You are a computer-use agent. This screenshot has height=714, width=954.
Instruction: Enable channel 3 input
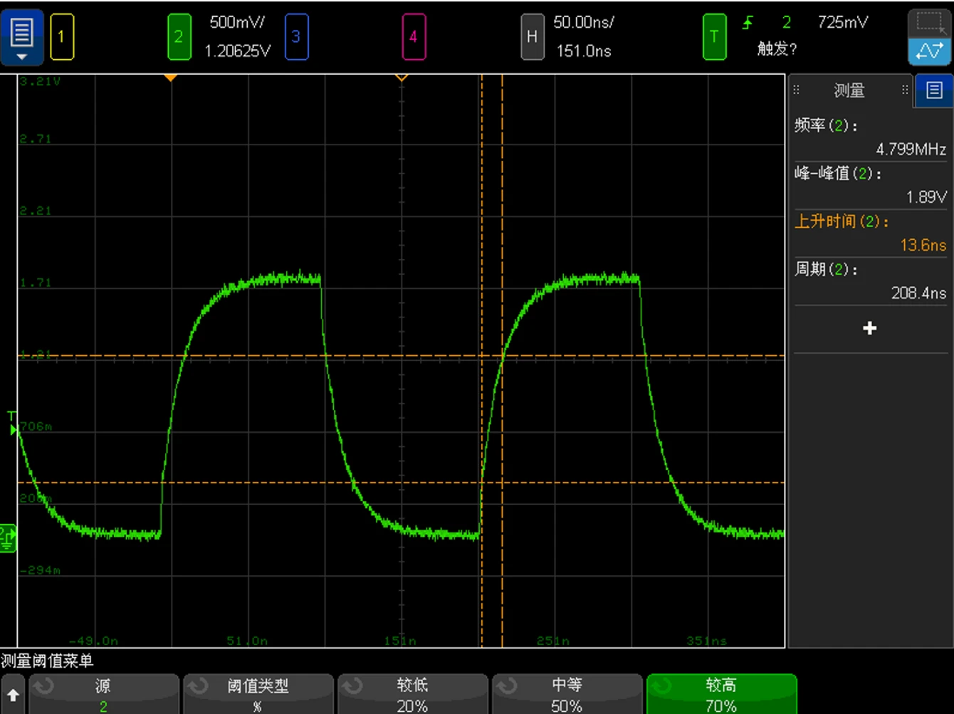296,36
